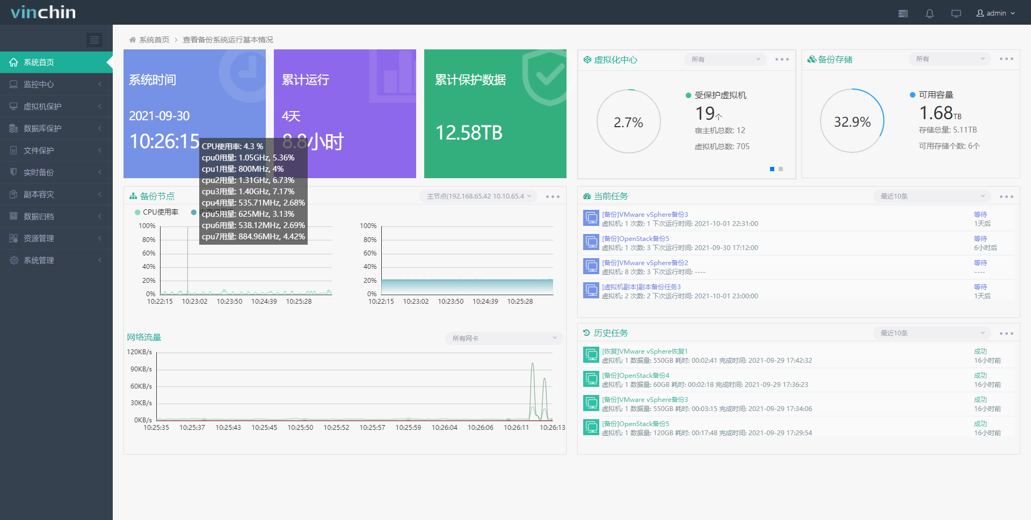Go to 系统首页 in the sidebar
The height and width of the screenshot is (520, 1031).
[56, 62]
